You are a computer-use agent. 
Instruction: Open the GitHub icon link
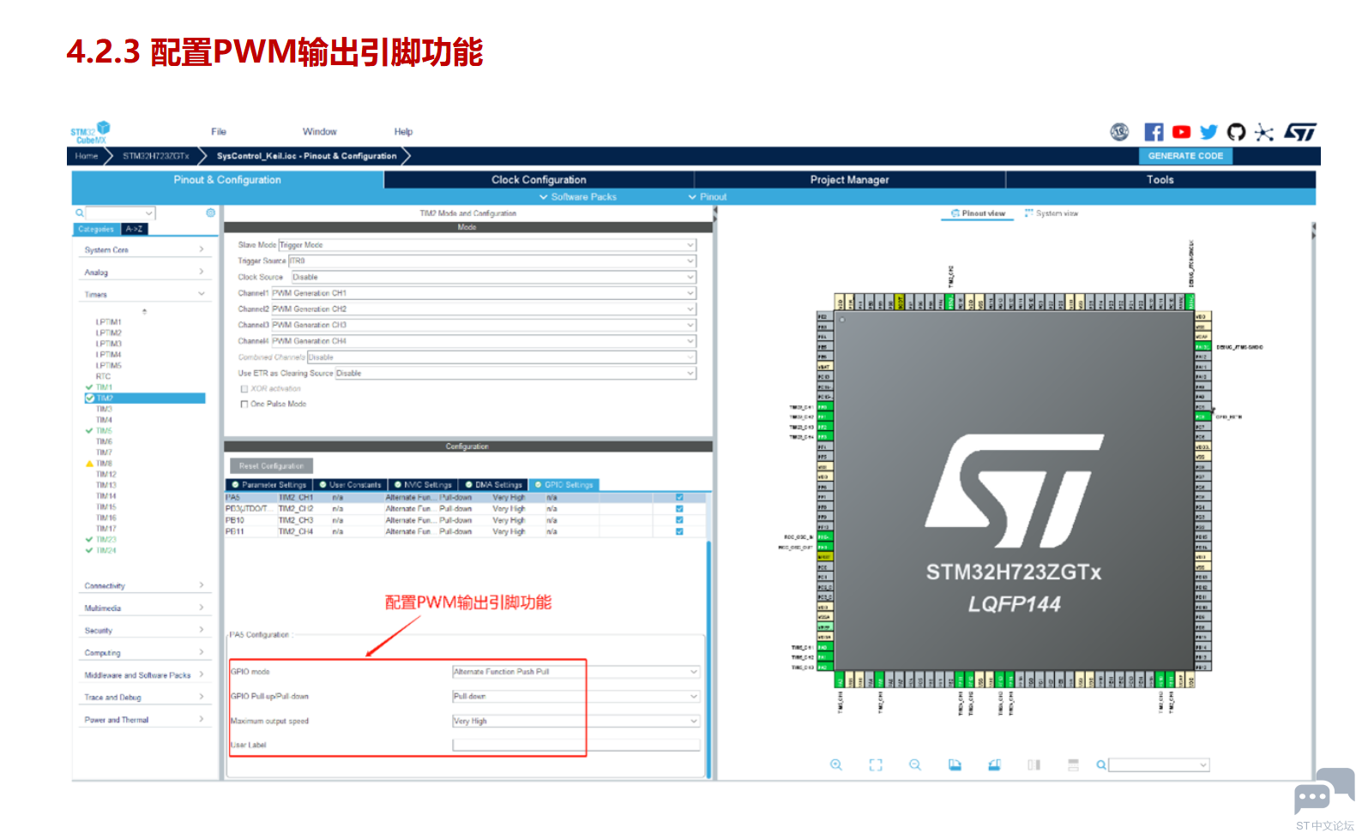(1236, 132)
